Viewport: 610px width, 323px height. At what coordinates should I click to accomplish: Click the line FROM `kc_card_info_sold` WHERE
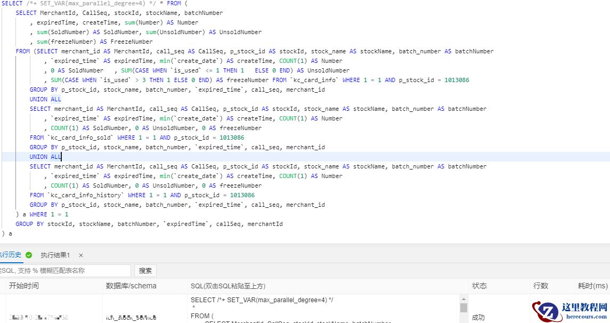(137, 138)
